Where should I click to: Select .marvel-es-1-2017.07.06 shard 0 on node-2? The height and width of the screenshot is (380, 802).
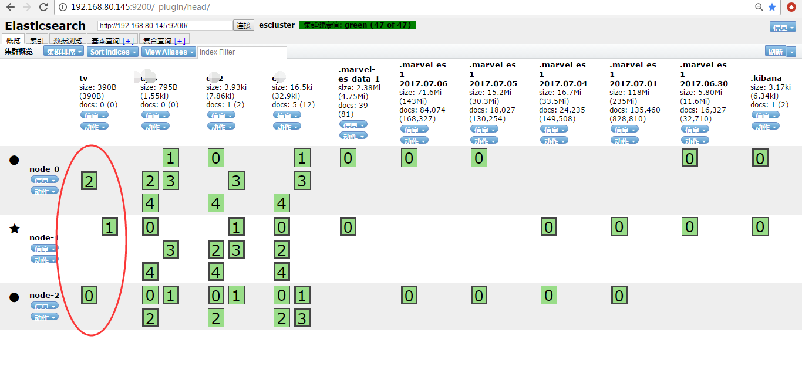pyautogui.click(x=409, y=295)
